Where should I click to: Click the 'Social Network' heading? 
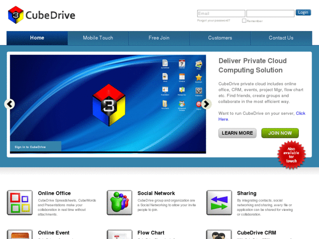point(156,193)
